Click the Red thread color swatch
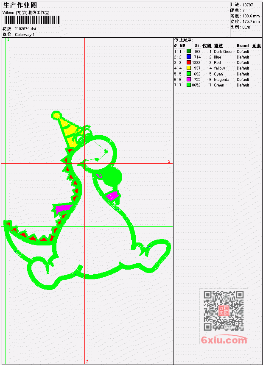Image resolution: width=263 pixels, height=365 pixels. pos(189,62)
